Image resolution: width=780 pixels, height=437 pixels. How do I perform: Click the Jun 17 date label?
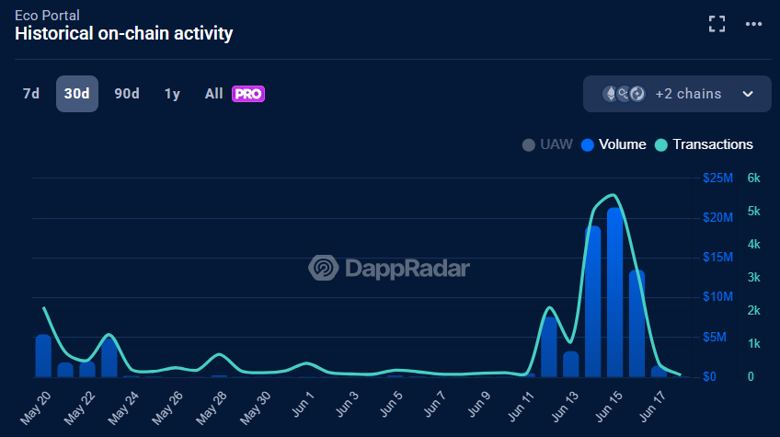(652, 407)
